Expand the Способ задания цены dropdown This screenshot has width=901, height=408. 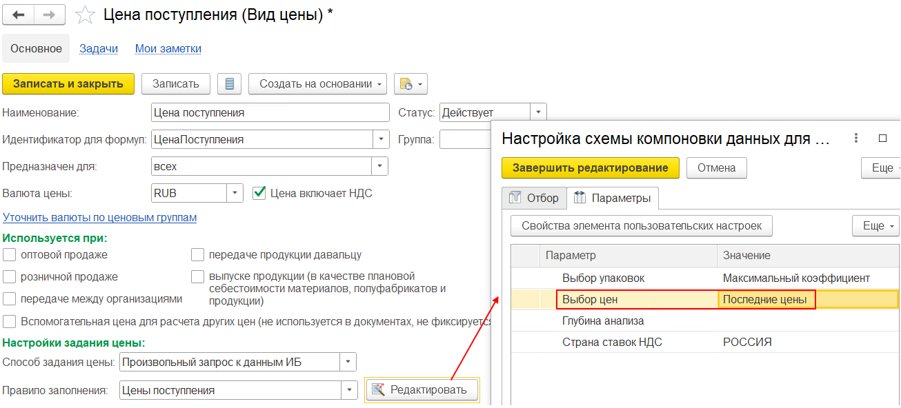point(348,362)
